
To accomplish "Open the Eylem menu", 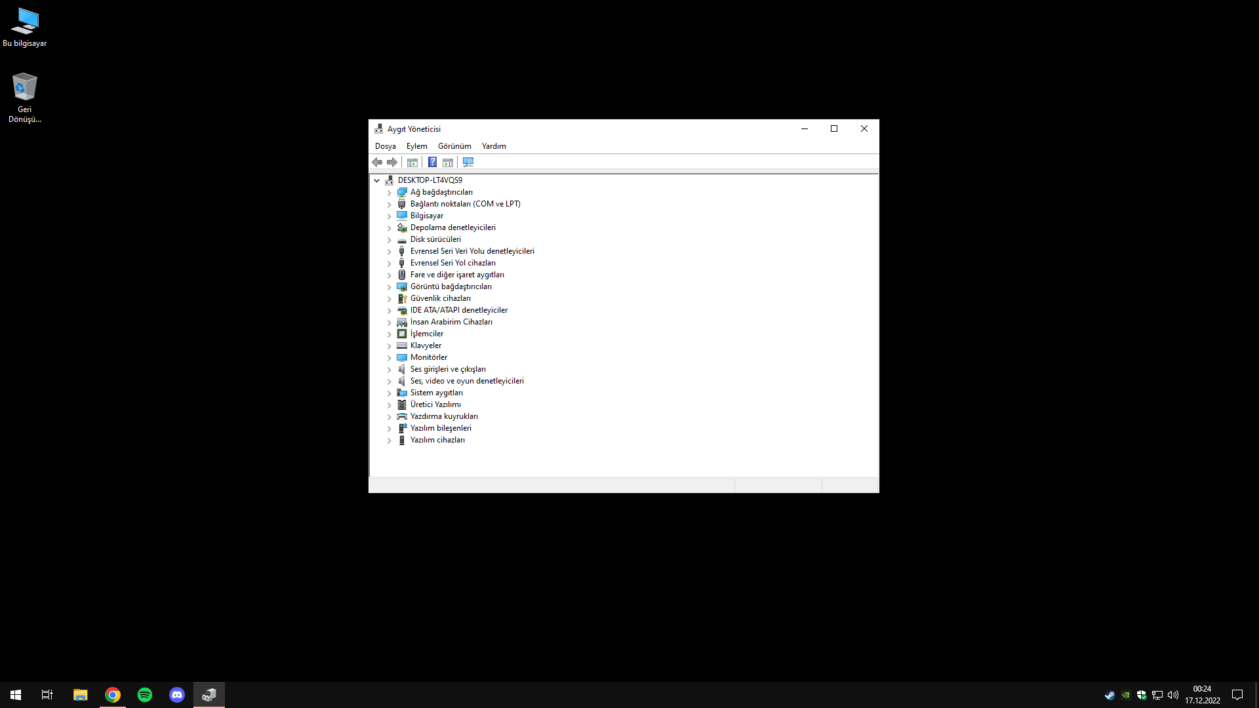I will 417,146.
